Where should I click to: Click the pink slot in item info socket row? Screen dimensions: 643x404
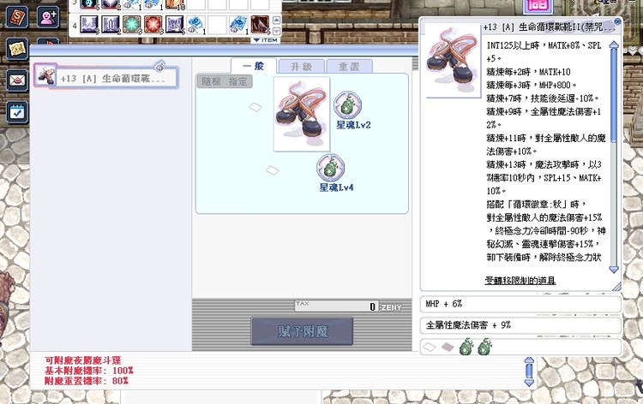click(448, 348)
